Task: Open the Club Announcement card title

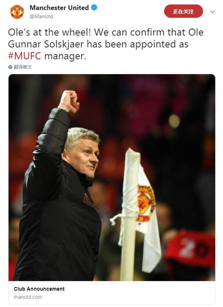Action: (x=39, y=289)
